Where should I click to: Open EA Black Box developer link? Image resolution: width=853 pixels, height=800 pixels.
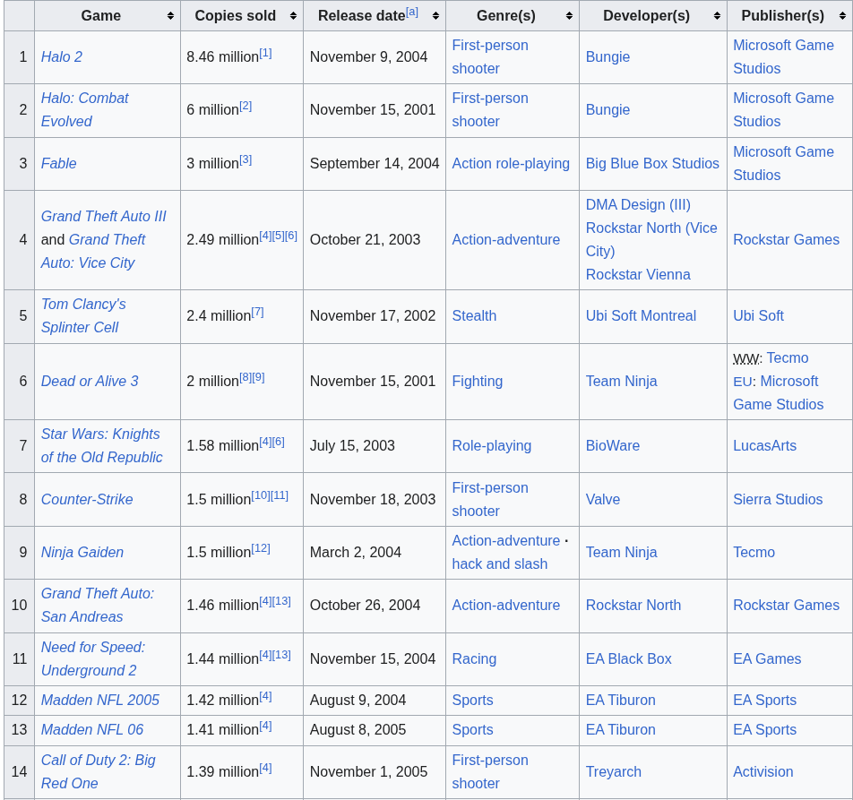coord(629,658)
